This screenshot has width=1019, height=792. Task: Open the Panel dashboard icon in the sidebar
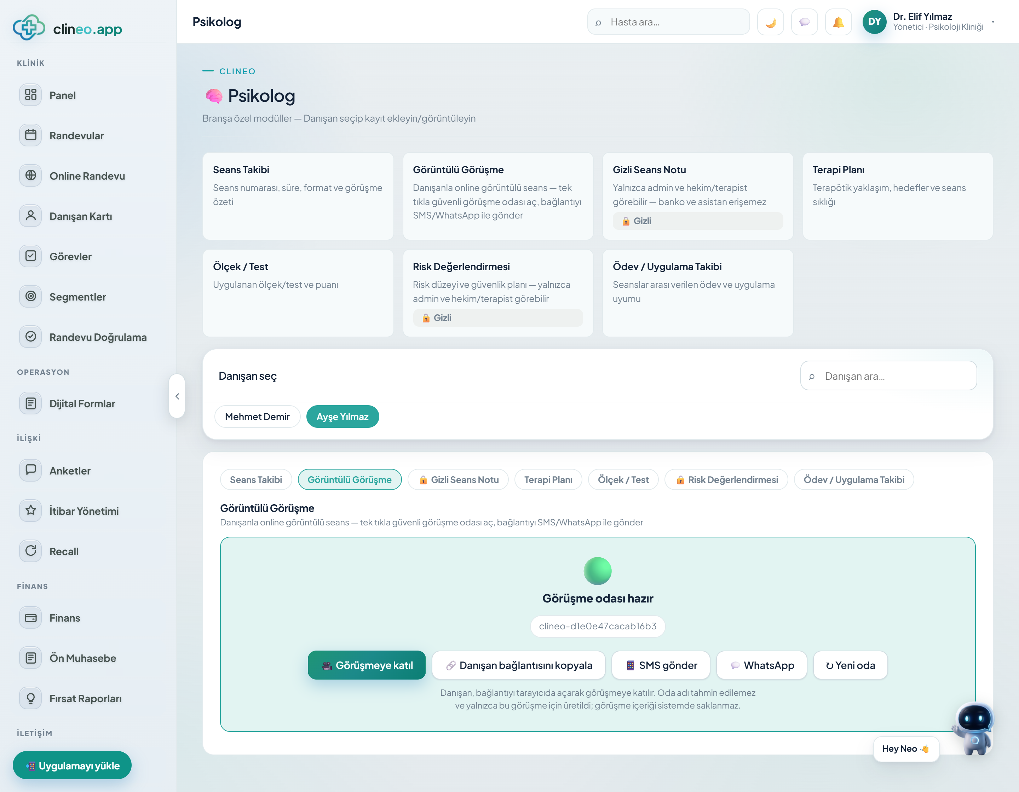coord(30,95)
